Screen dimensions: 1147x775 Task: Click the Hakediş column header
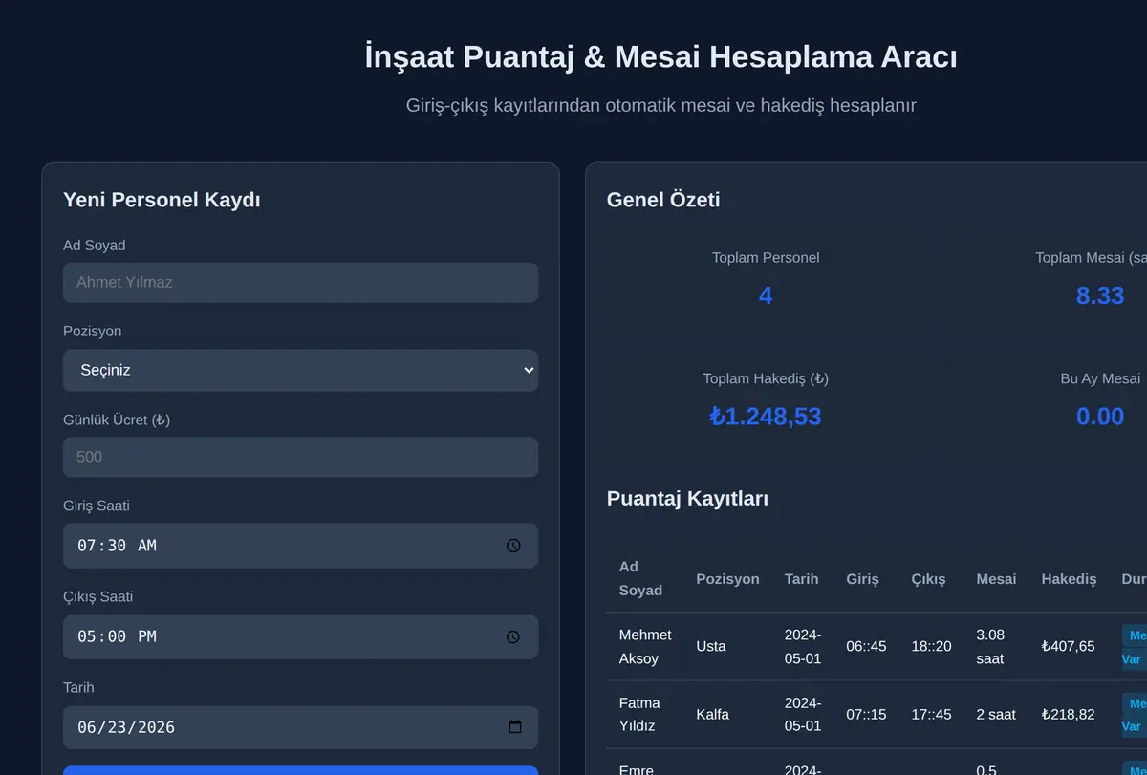coord(1069,579)
